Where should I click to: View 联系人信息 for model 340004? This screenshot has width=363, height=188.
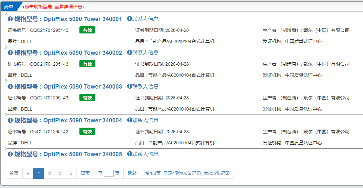click(145, 120)
